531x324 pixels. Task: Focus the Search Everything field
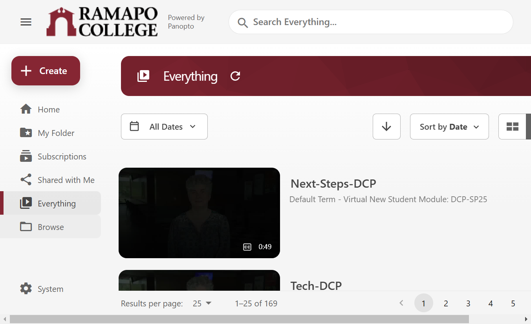coord(371,22)
